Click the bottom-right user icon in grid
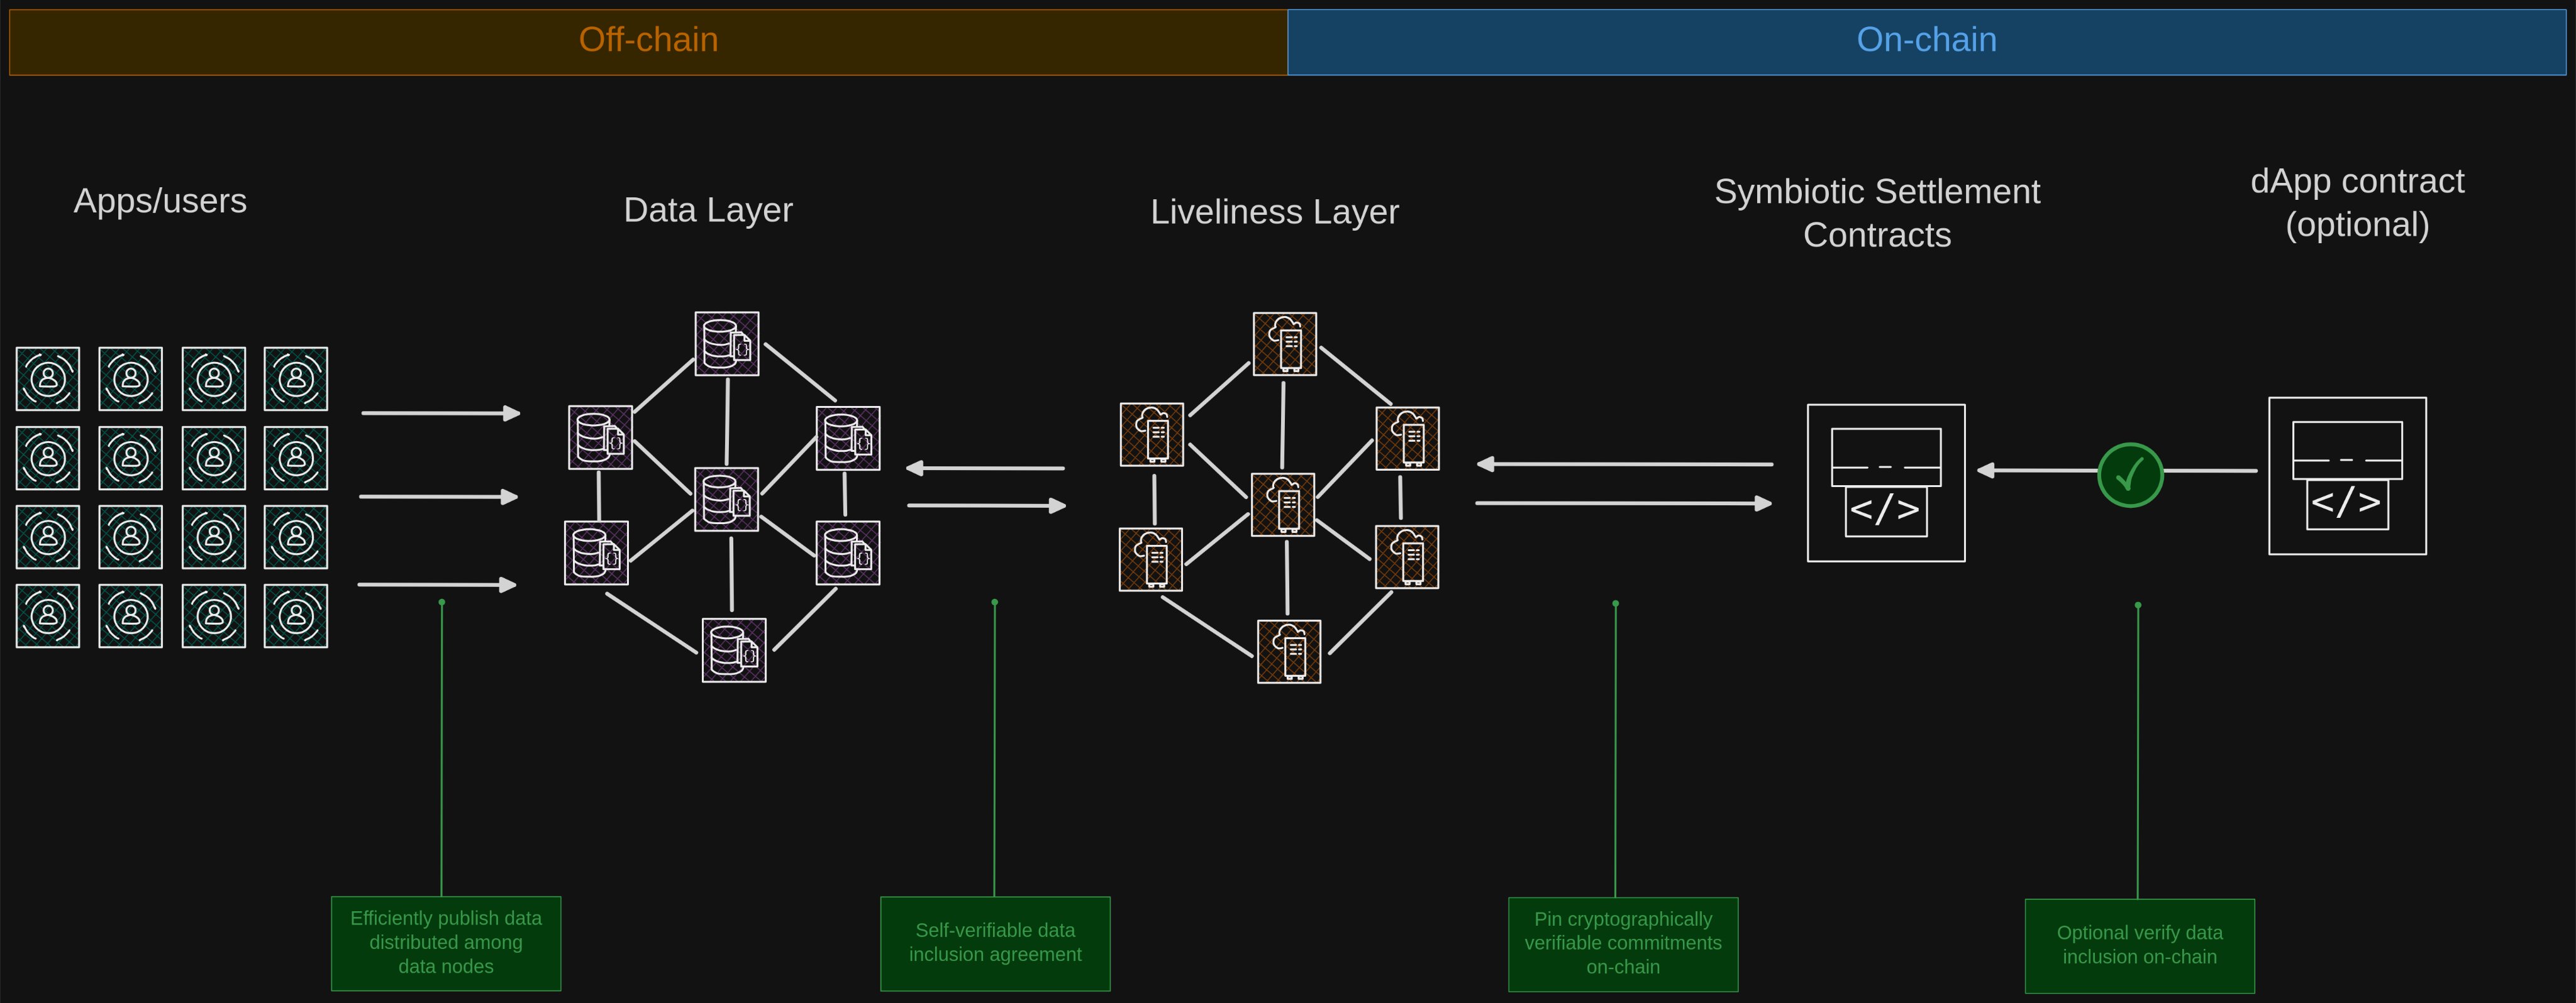Screen dimensions: 2576x1003 point(296,615)
